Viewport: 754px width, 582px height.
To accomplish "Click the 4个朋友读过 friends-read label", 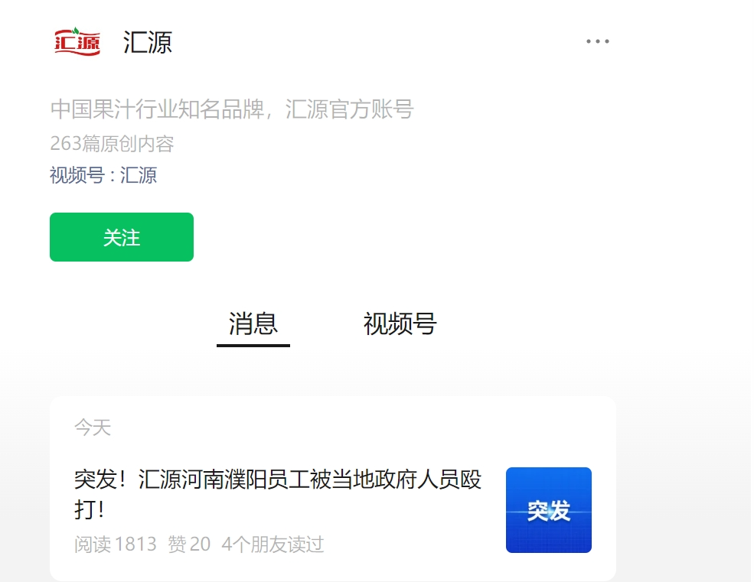I will coord(273,545).
